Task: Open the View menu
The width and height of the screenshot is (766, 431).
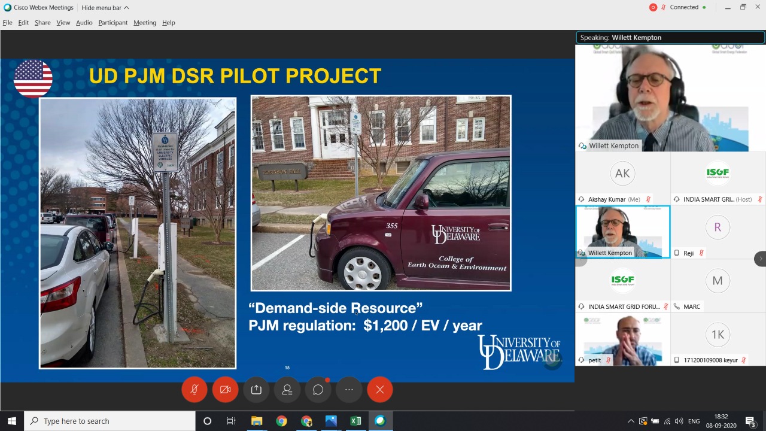Action: [x=63, y=22]
